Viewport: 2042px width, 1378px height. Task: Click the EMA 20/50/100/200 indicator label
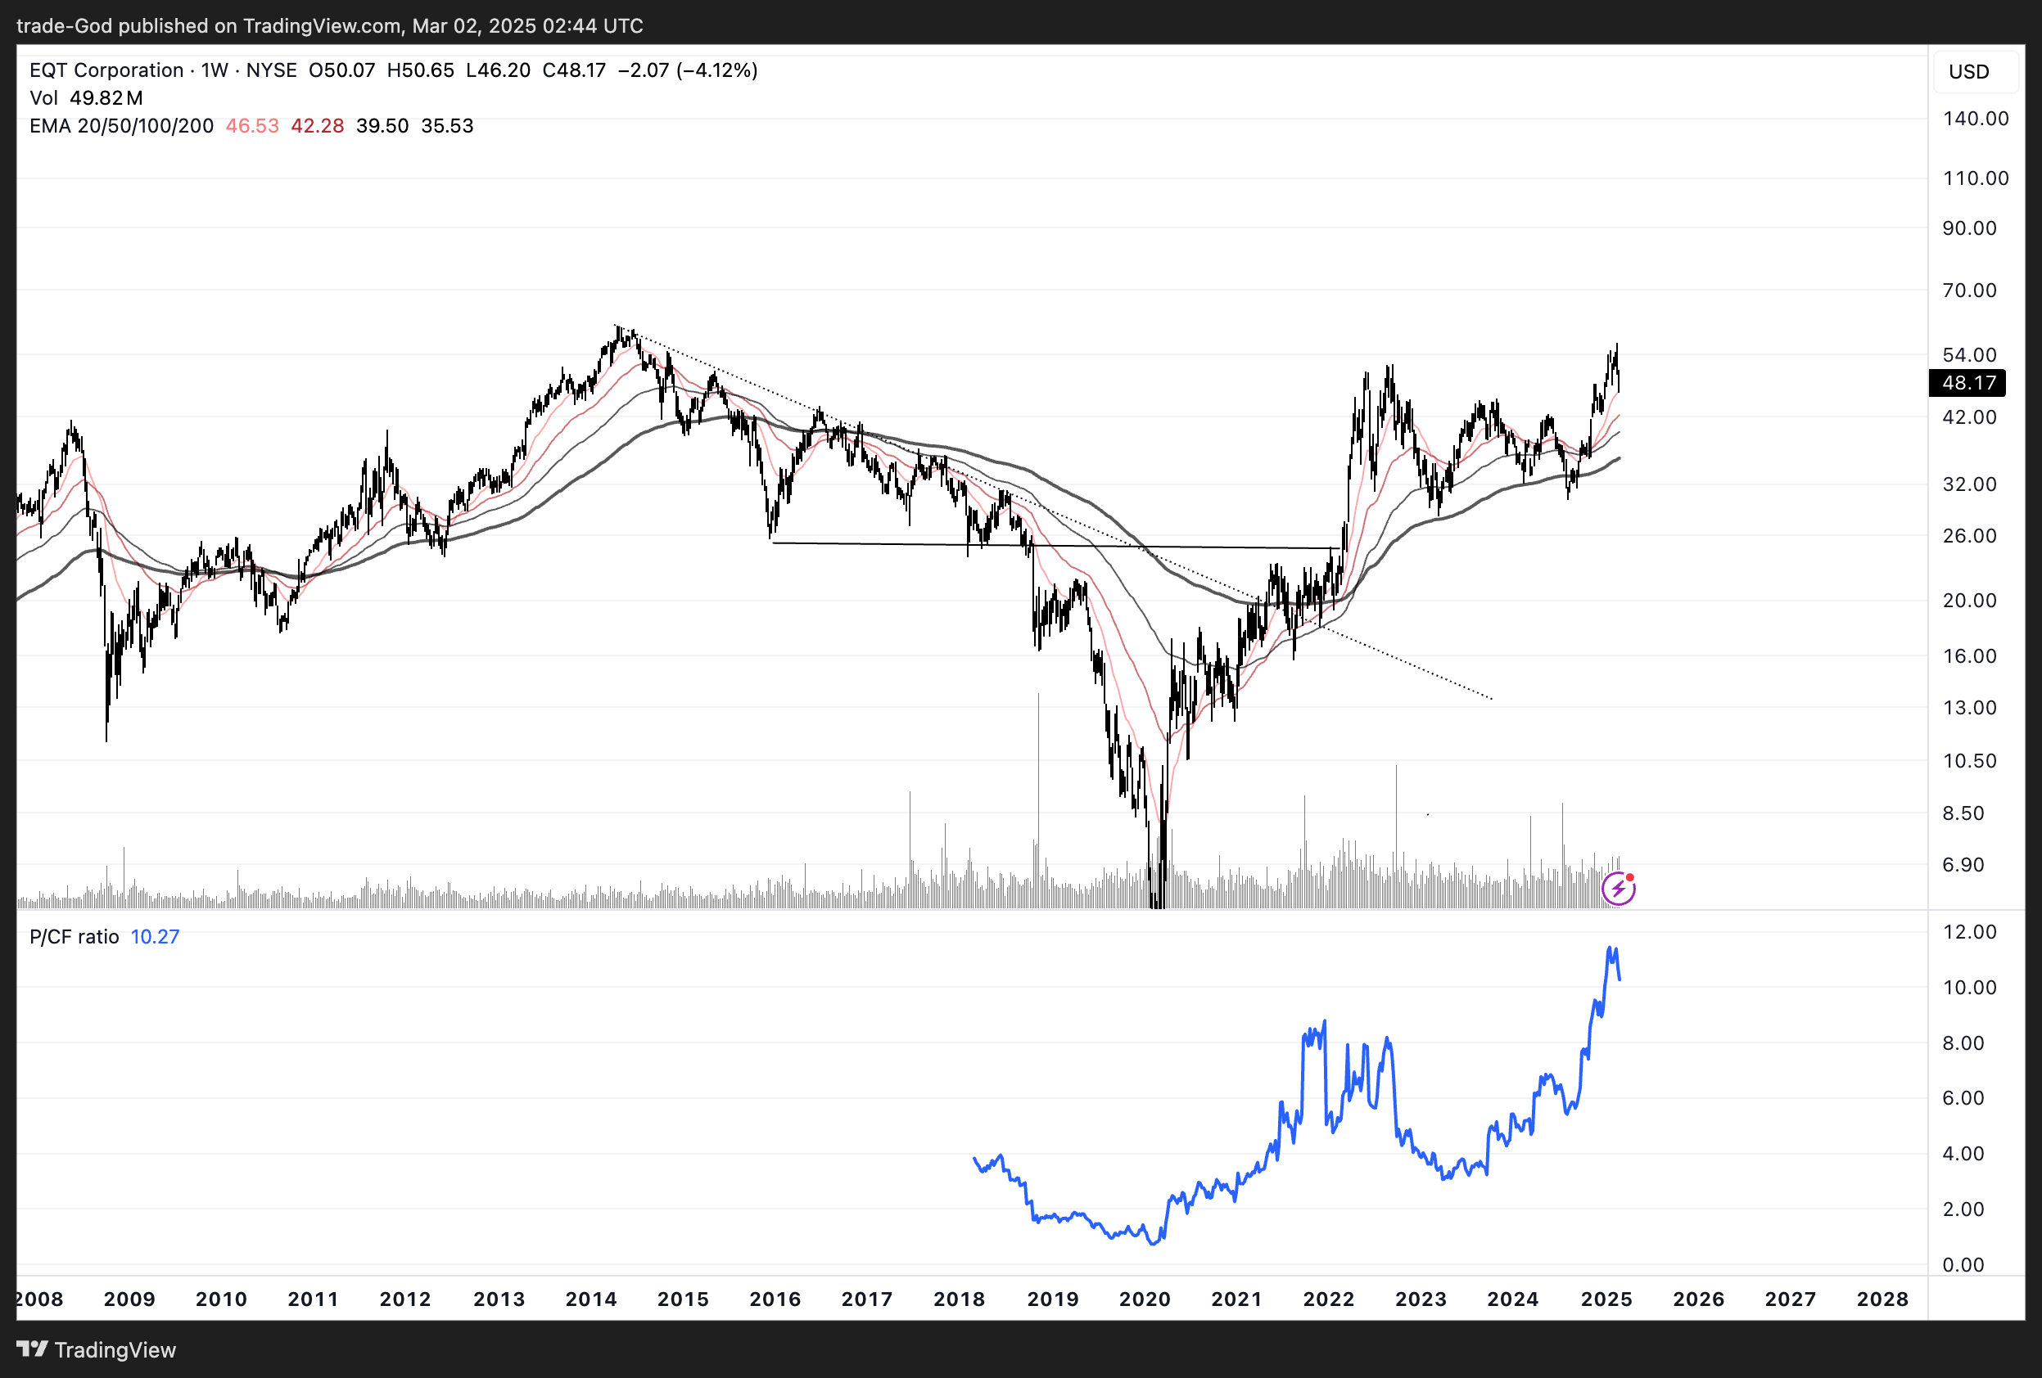[121, 125]
